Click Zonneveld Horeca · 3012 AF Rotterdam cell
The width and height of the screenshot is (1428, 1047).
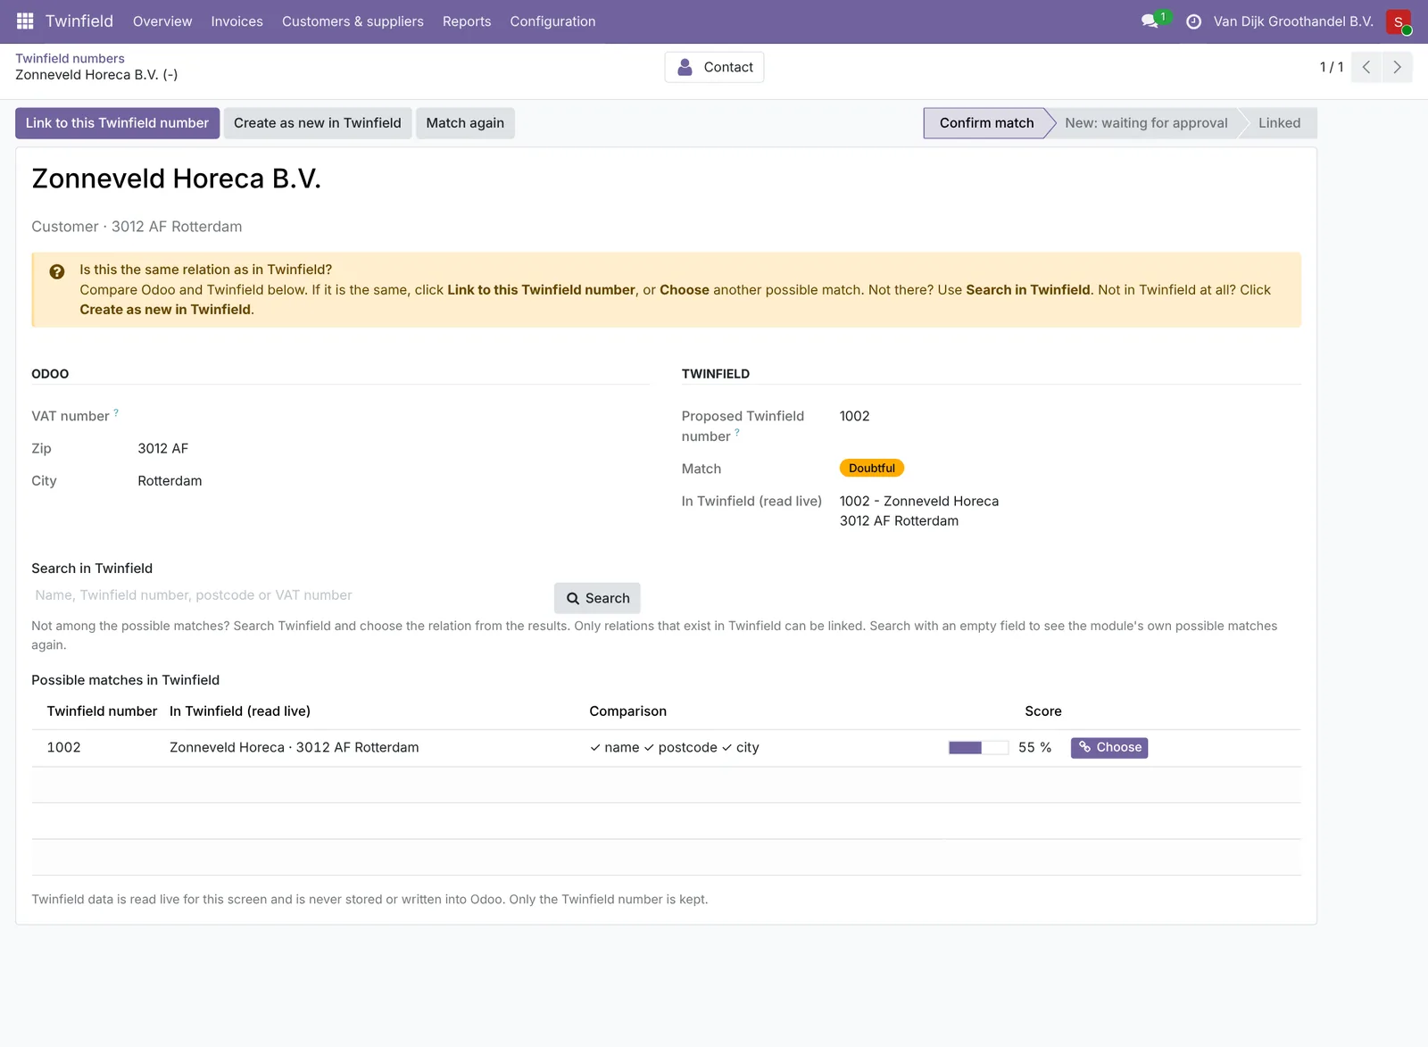tap(294, 747)
